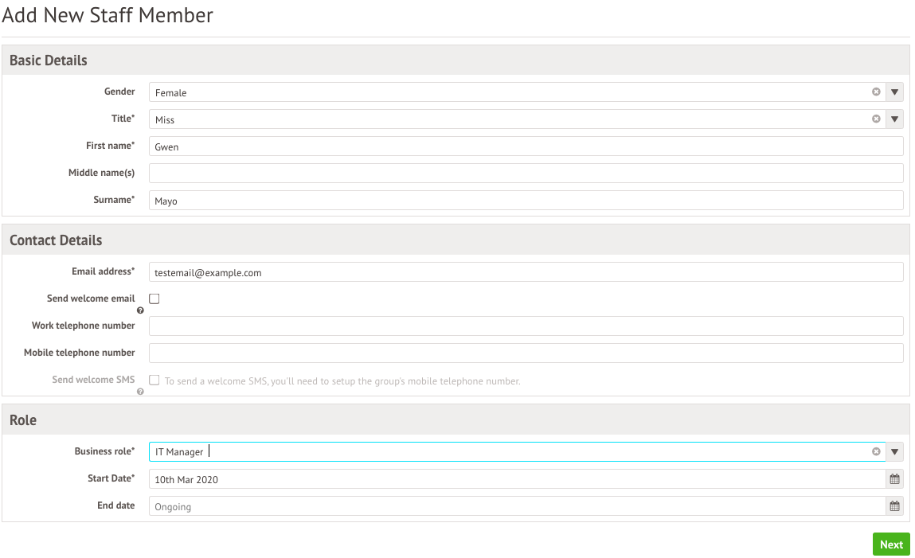Click the Gender label
Image resolution: width=915 pixels, height=558 pixels.
[x=119, y=92]
